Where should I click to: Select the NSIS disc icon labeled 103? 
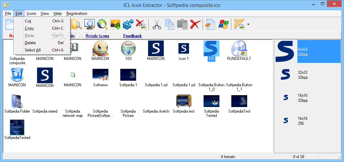pos(128,48)
